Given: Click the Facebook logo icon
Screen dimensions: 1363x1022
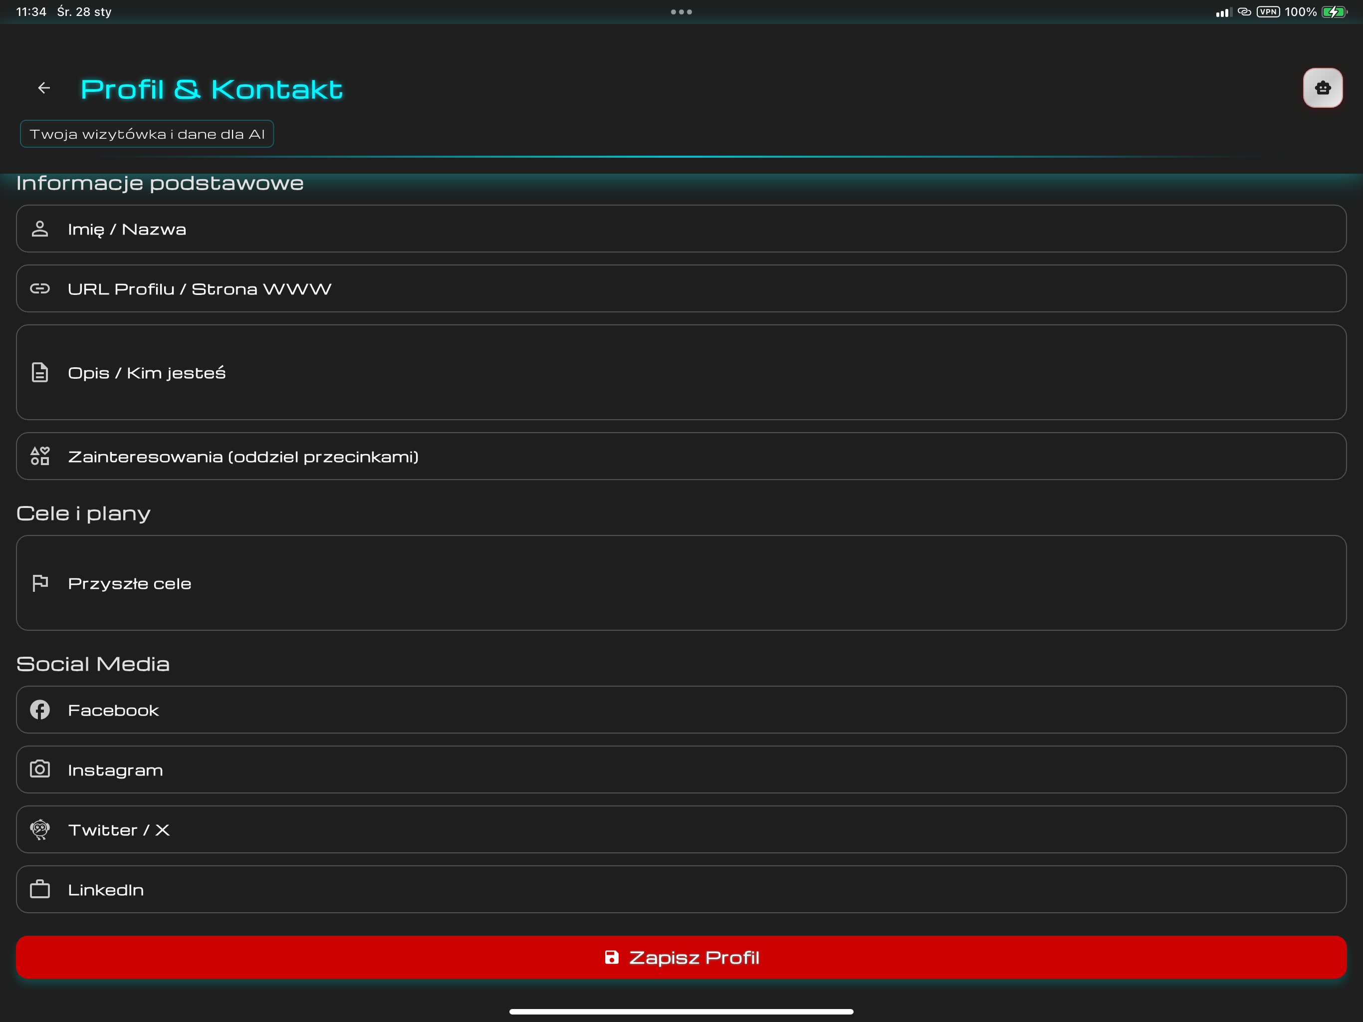Looking at the screenshot, I should coord(40,710).
